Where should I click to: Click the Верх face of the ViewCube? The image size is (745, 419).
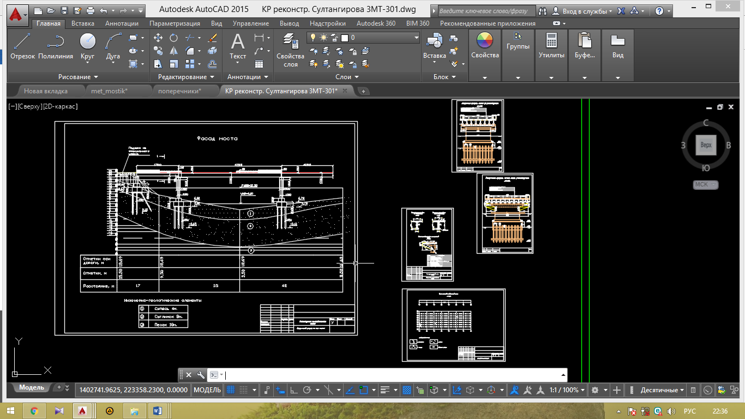pyautogui.click(x=706, y=145)
